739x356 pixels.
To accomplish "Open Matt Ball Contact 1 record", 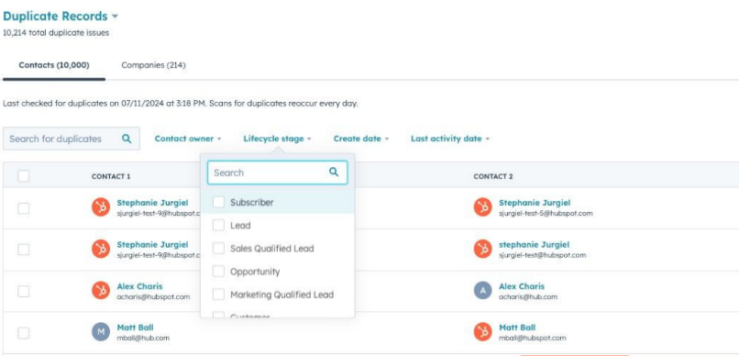I will 136,328.
